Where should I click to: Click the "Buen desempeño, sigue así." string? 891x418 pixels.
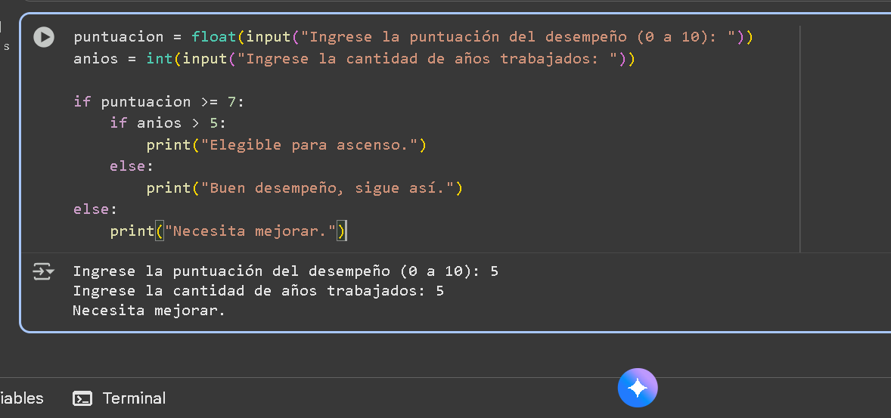click(x=328, y=187)
